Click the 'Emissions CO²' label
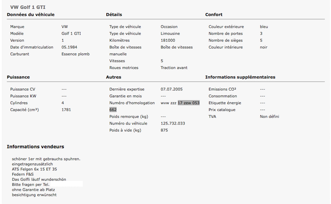 pos(222,89)
